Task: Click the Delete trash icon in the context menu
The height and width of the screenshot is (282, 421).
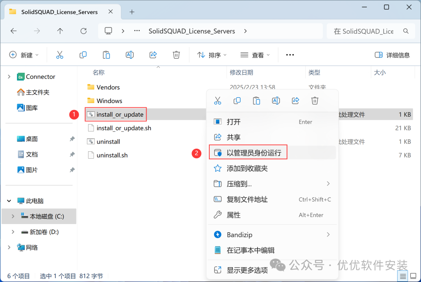Action: point(315,100)
